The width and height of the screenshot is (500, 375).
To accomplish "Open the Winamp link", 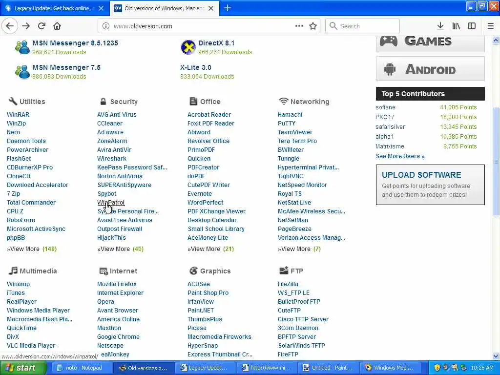I will (x=18, y=284).
